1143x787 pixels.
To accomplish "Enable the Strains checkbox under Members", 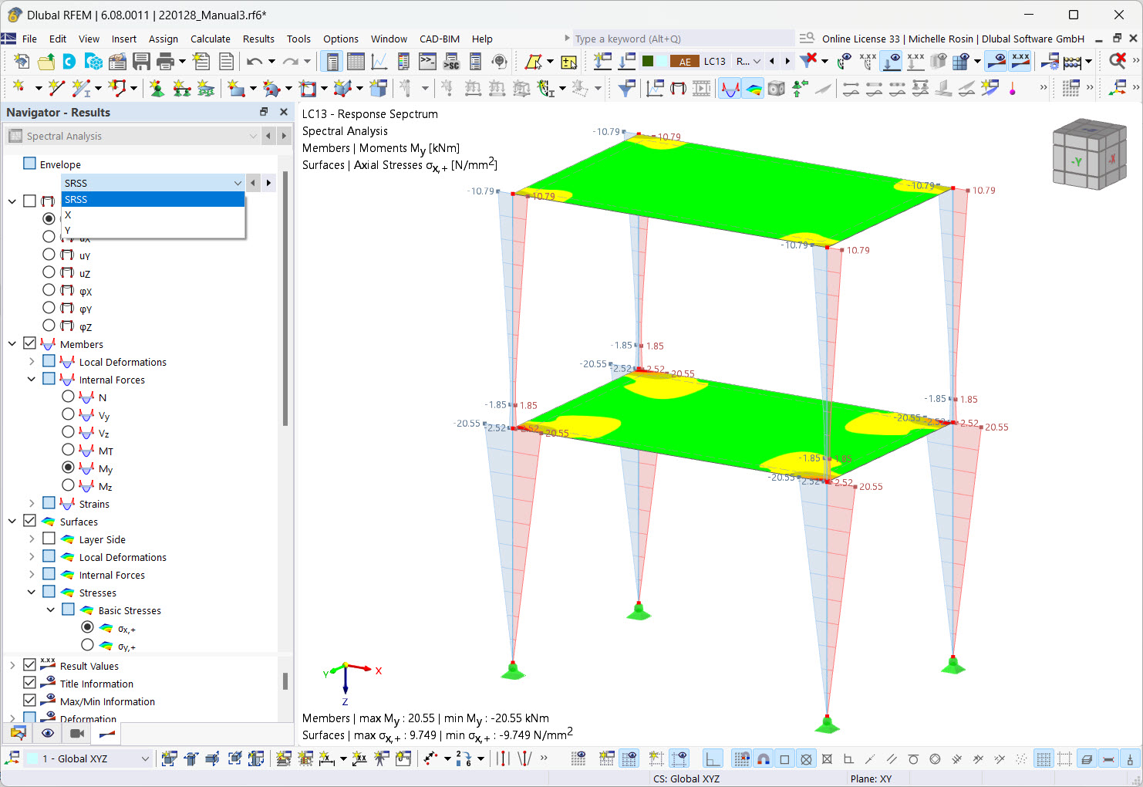I will [50, 504].
